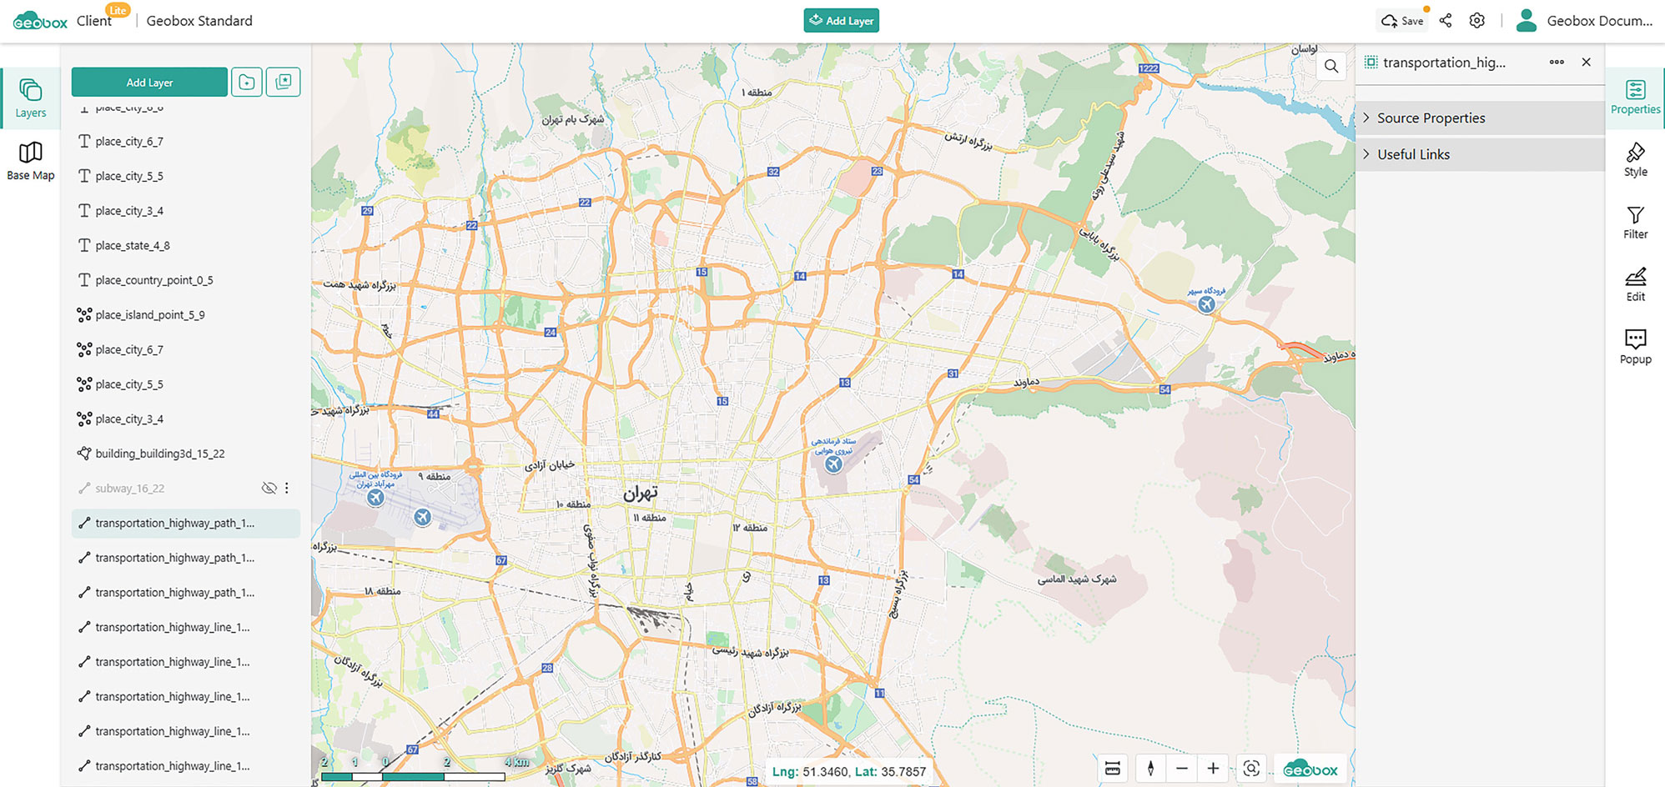Viewport: 1665px width, 787px height.
Task: Open the share icon in header
Action: tap(1446, 21)
